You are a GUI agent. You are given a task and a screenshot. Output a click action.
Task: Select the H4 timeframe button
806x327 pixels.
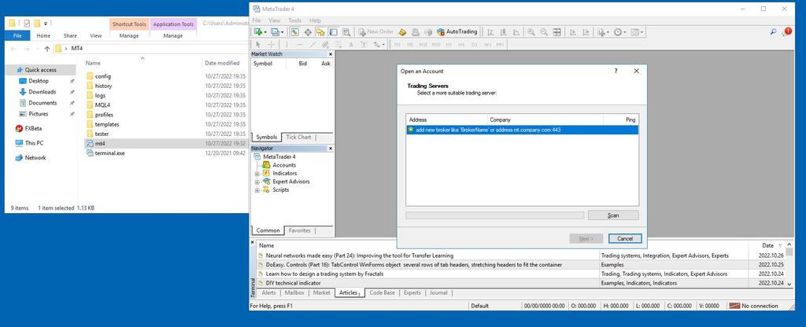[461, 45]
